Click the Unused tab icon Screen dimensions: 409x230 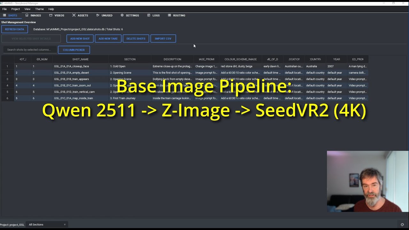[98, 15]
